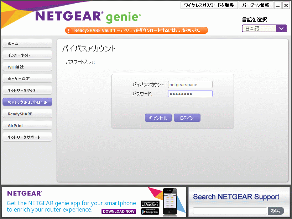Image resolution: width=292 pixels, height=219 pixels.
Task: Click the DOWNLOAD NOW banner link
Action: pyautogui.click(x=119, y=211)
